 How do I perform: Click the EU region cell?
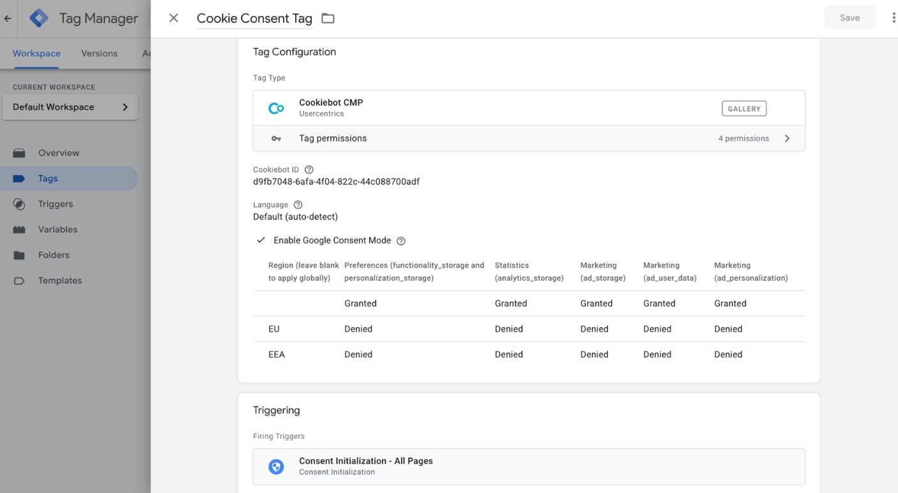pos(274,329)
